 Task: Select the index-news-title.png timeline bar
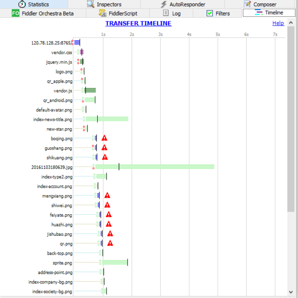111,119
